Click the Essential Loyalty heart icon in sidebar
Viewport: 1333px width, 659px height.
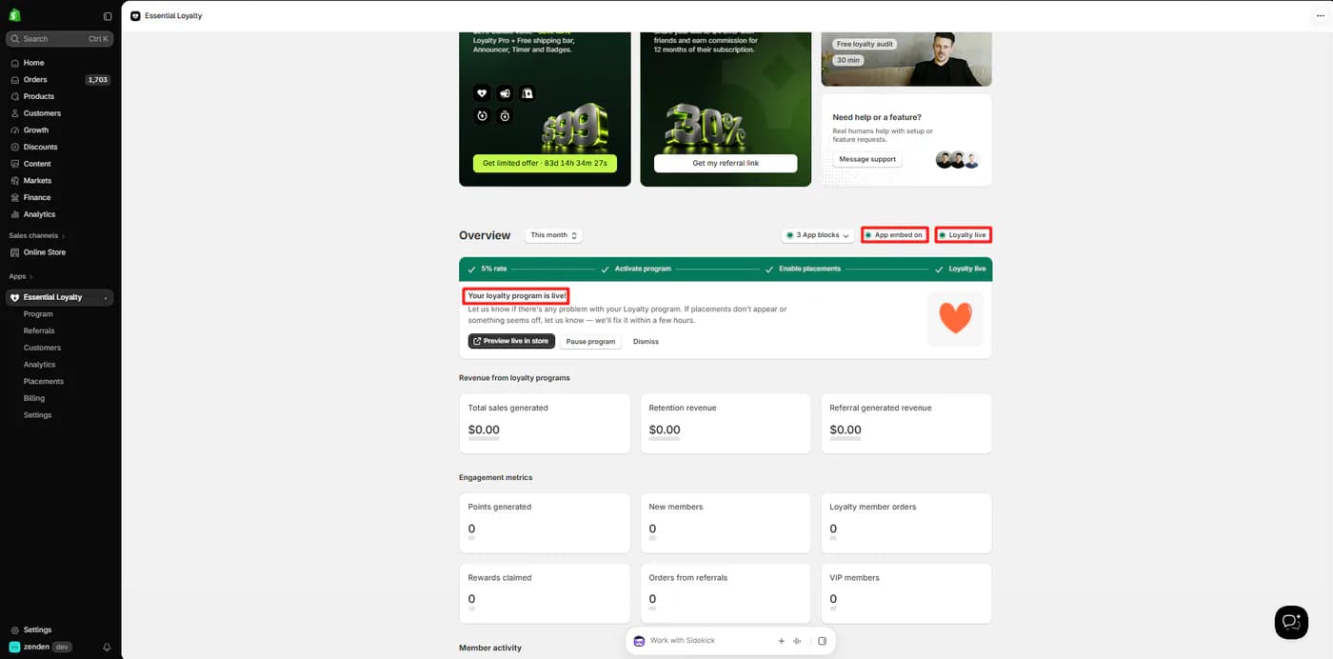14,297
